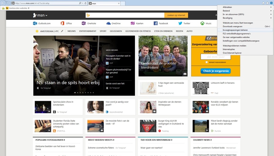Open the address bar dropdown arrow
This screenshot has height=156, width=274.
pyautogui.click(x=83, y=3)
